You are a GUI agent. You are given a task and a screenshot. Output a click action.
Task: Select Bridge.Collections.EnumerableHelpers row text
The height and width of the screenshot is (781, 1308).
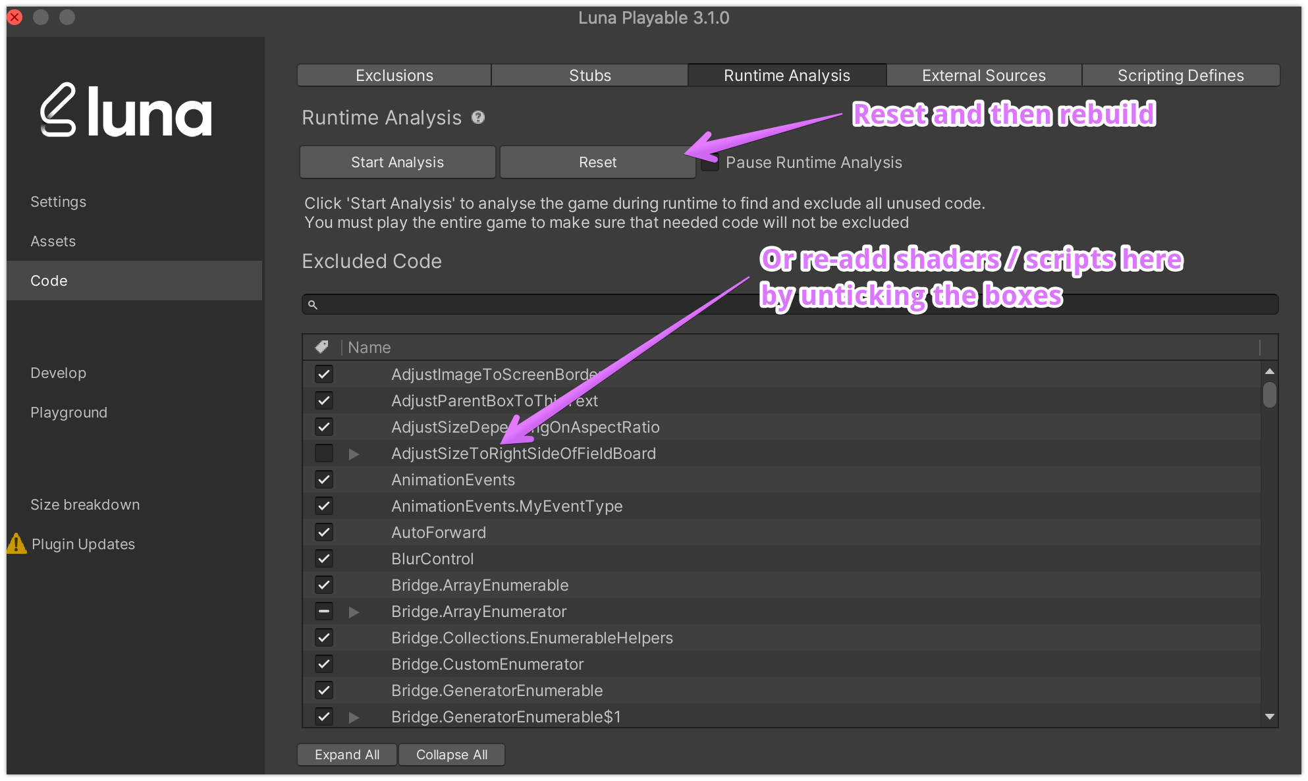click(532, 637)
